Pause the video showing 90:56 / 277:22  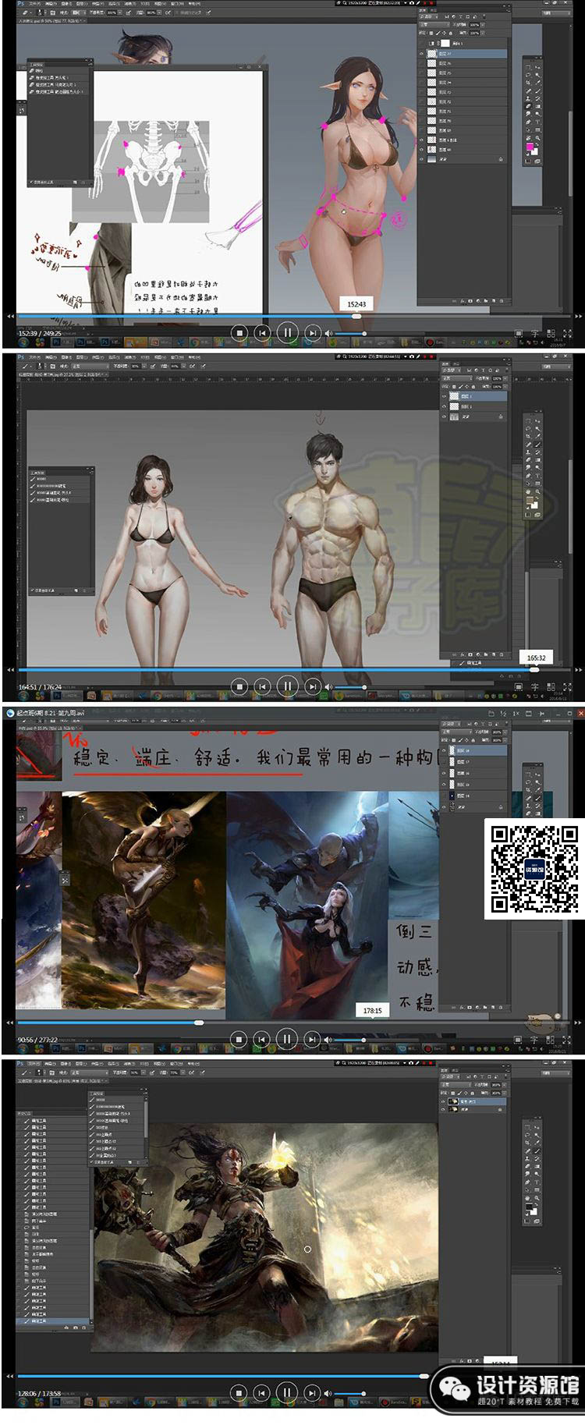pyautogui.click(x=287, y=1039)
